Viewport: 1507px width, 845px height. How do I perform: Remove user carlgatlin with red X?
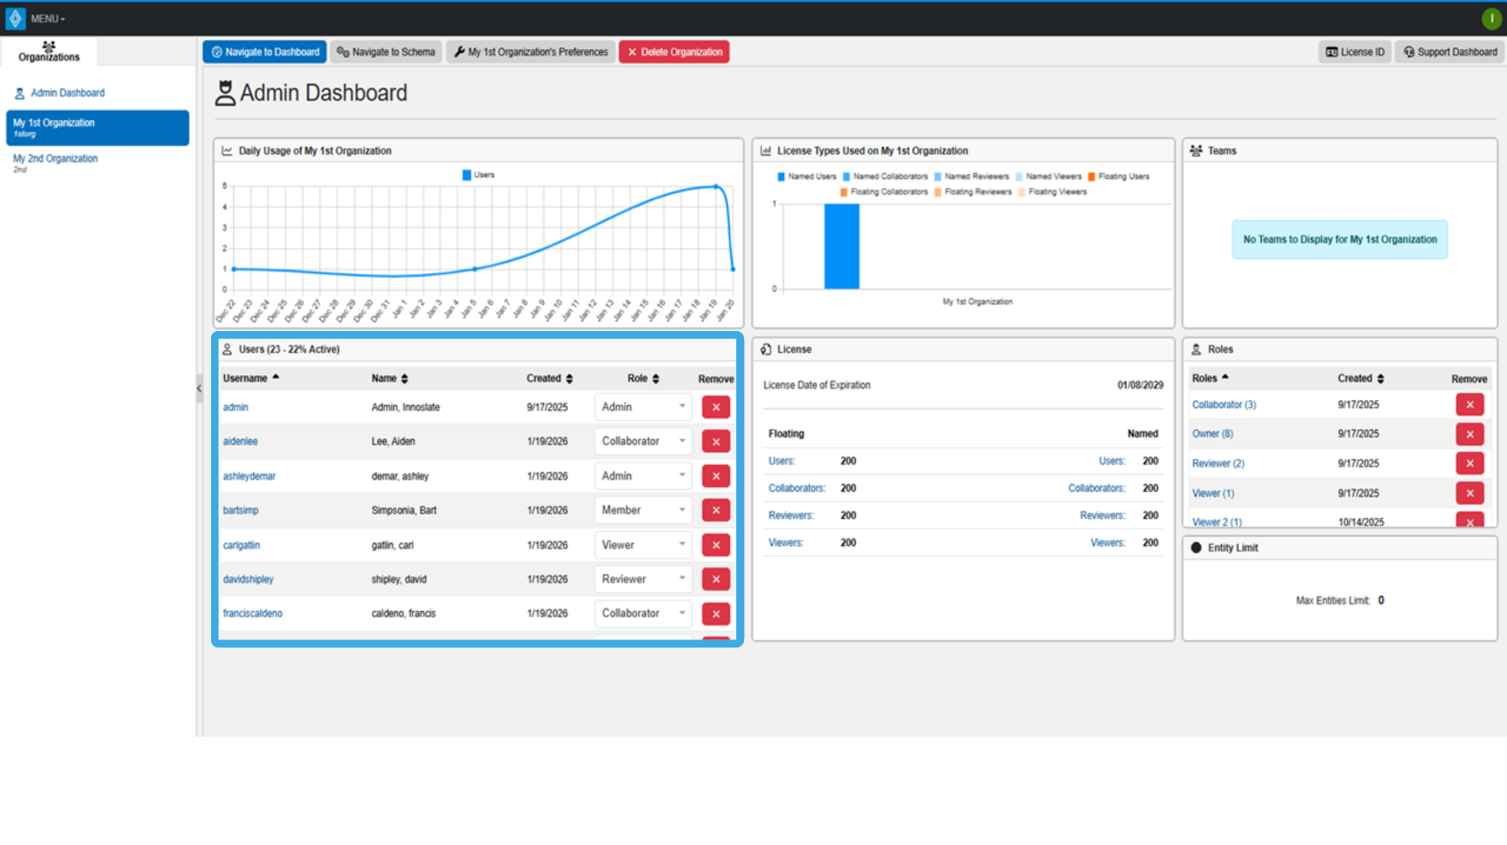pos(716,545)
